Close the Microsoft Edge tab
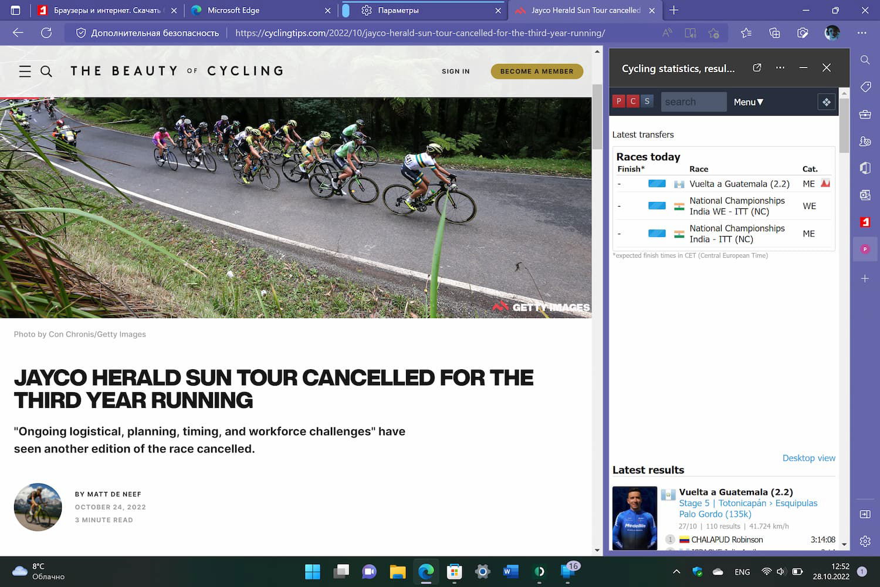The image size is (880, 587). pyautogui.click(x=328, y=11)
